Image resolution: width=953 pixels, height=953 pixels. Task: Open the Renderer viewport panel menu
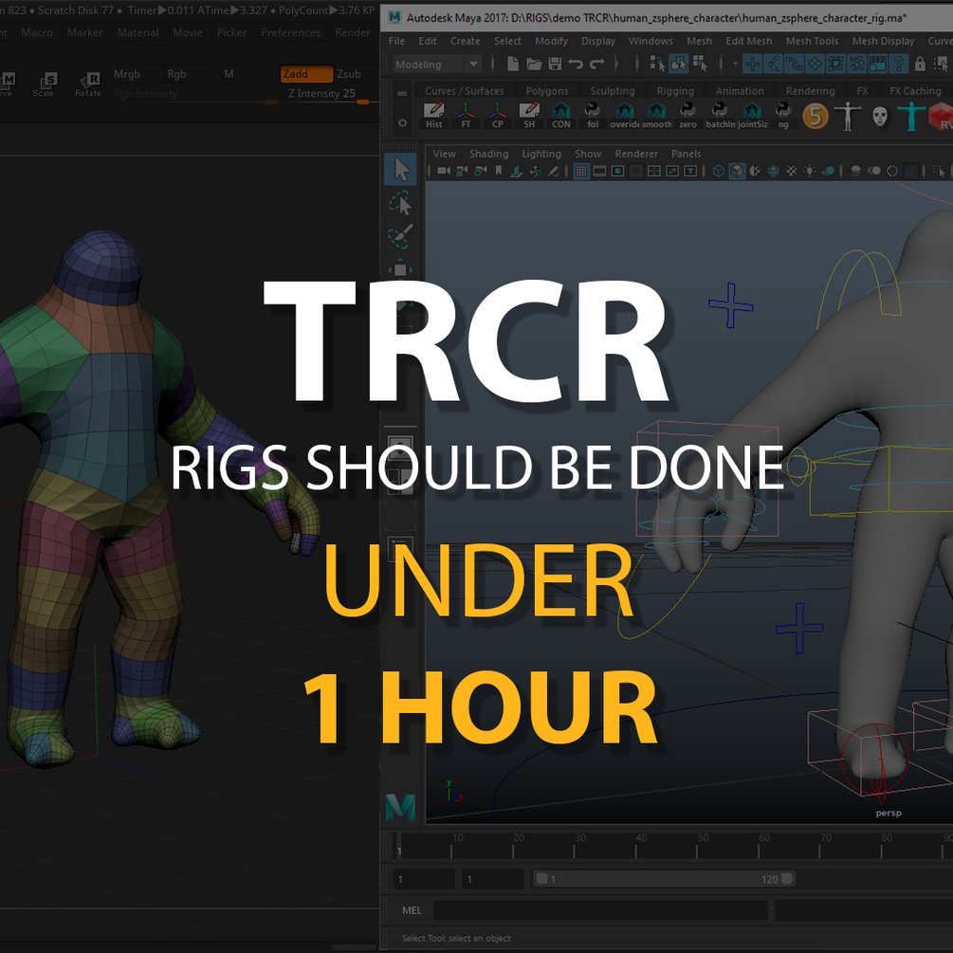(635, 154)
